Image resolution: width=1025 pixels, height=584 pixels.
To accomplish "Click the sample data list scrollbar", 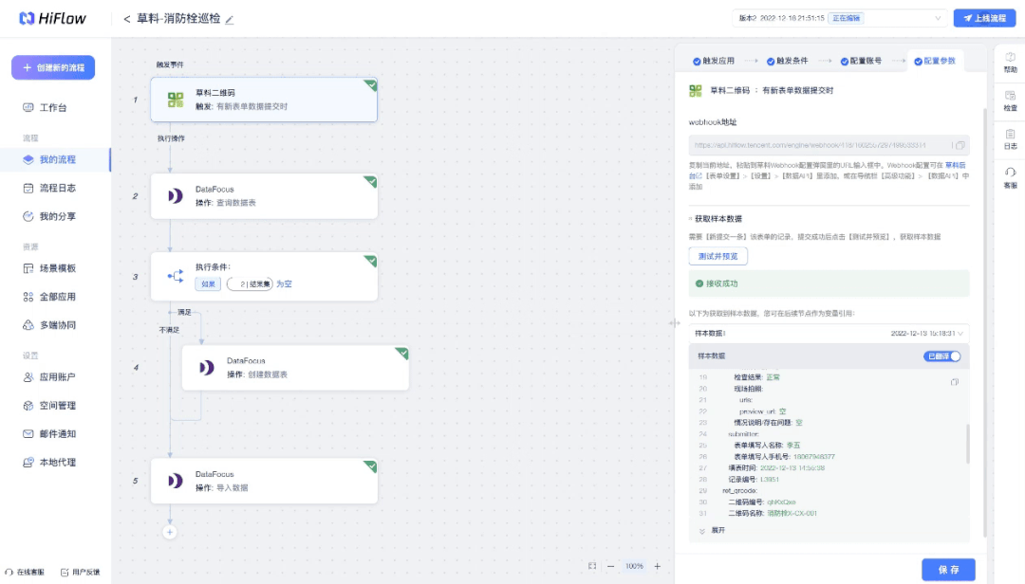I will pyautogui.click(x=967, y=444).
